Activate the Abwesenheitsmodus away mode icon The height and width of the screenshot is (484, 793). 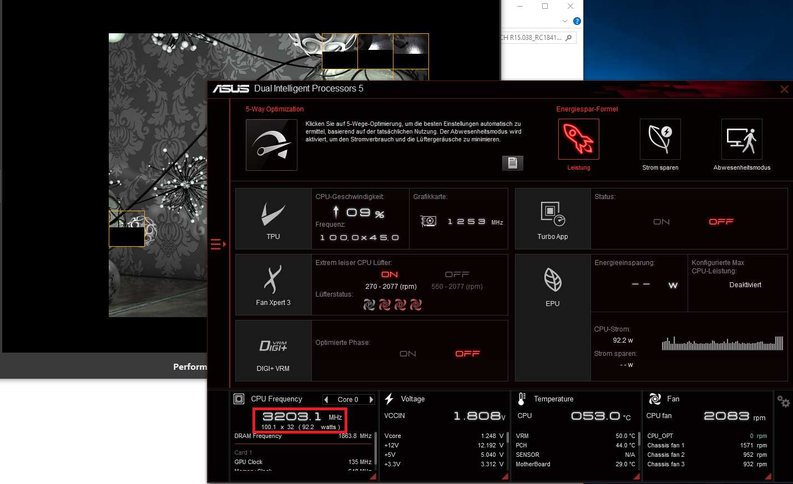(742, 139)
